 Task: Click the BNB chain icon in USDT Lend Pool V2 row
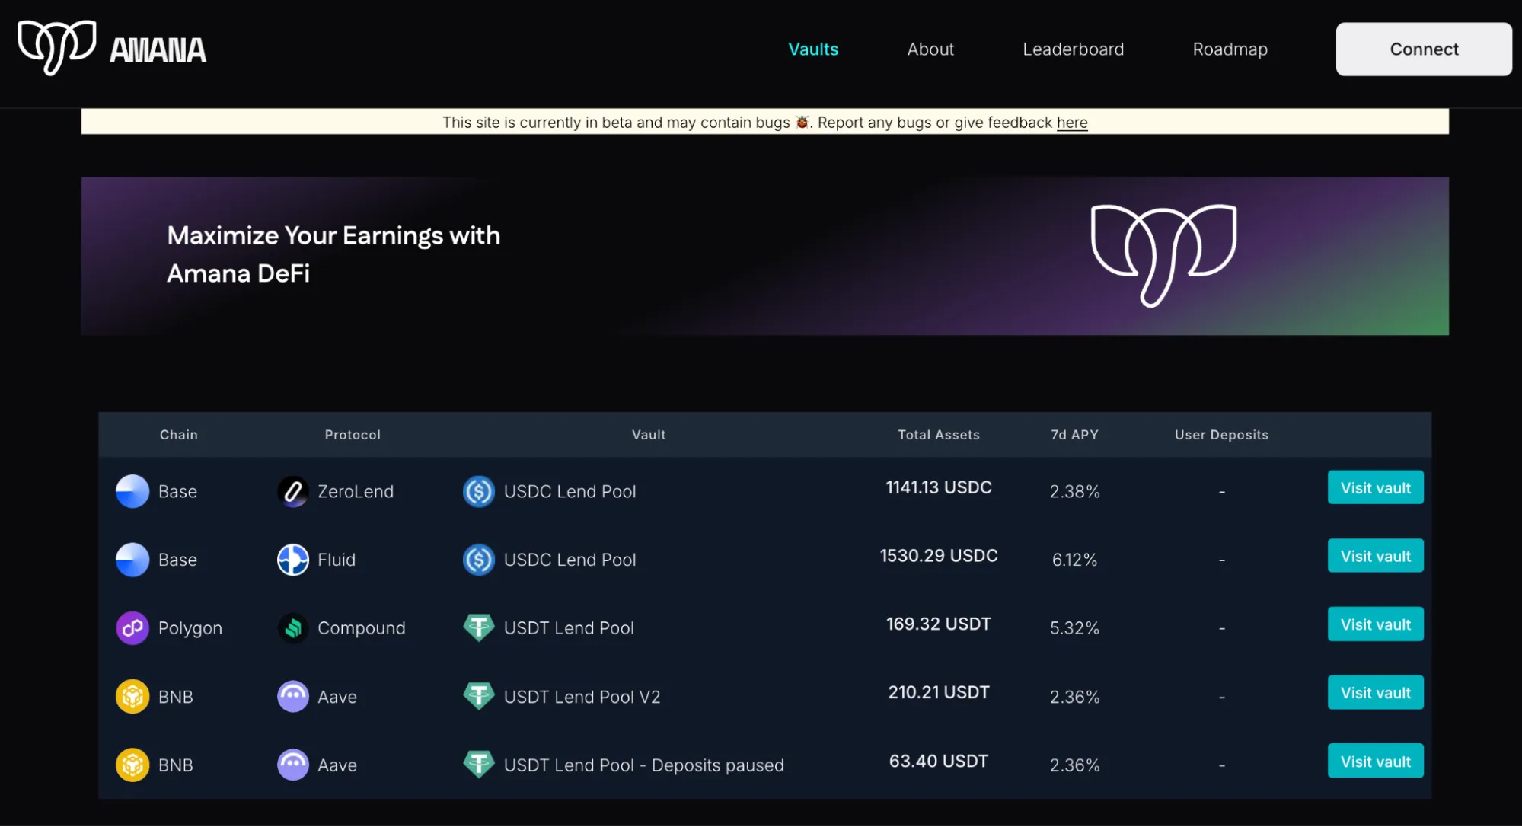132,697
